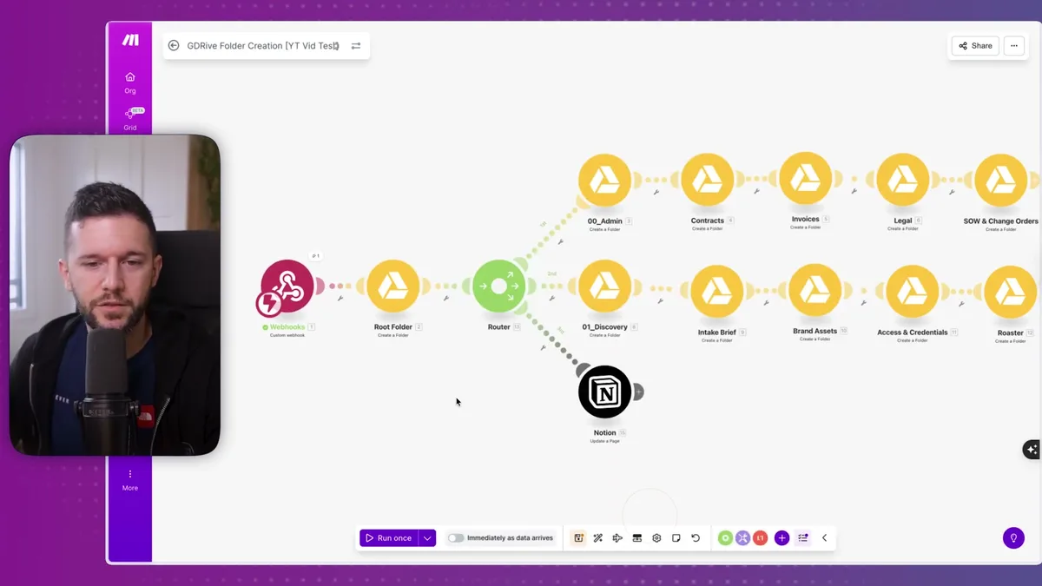Open the three-dot menu next to Share
The height and width of the screenshot is (586, 1042).
(x=1014, y=45)
